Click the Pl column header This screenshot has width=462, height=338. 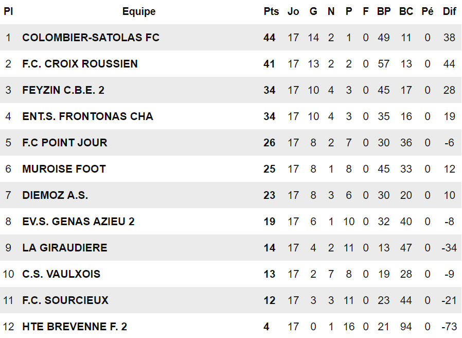pyautogui.click(x=8, y=11)
